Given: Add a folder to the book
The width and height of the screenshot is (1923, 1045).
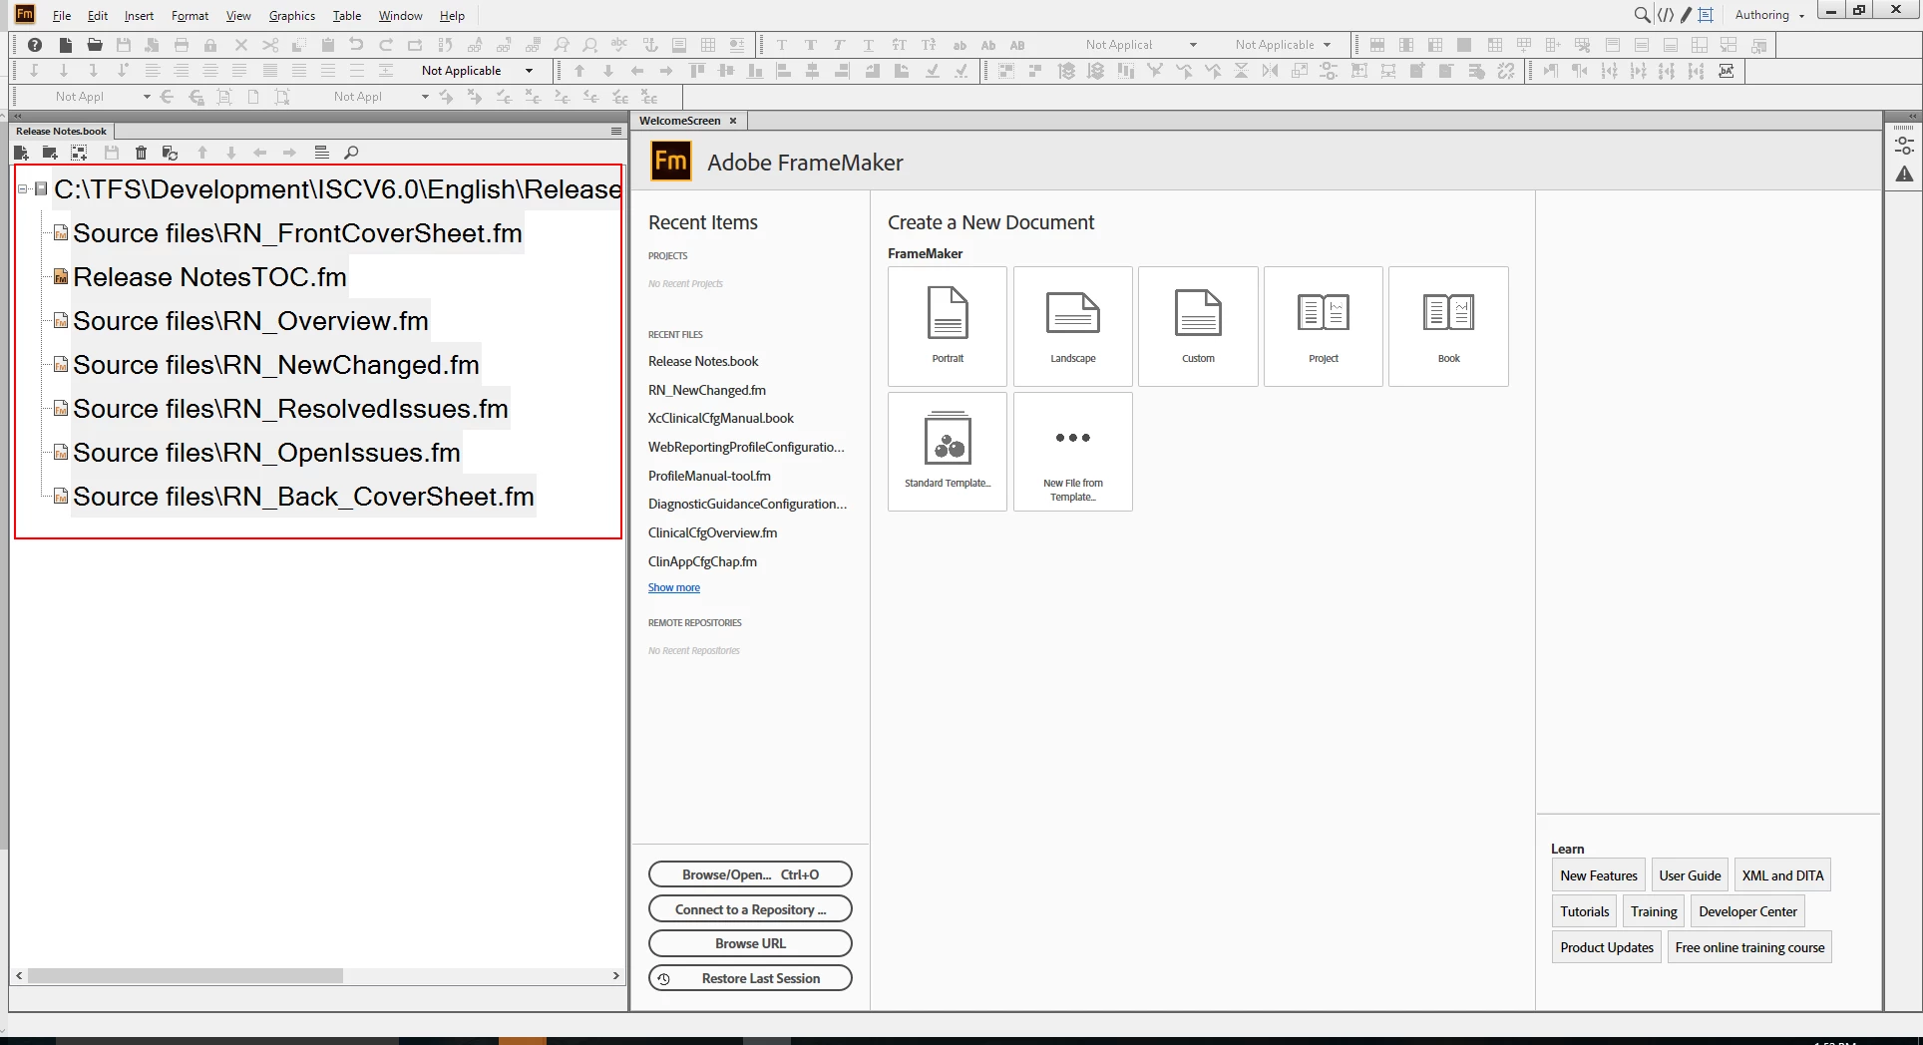Looking at the screenshot, I should click(x=50, y=153).
